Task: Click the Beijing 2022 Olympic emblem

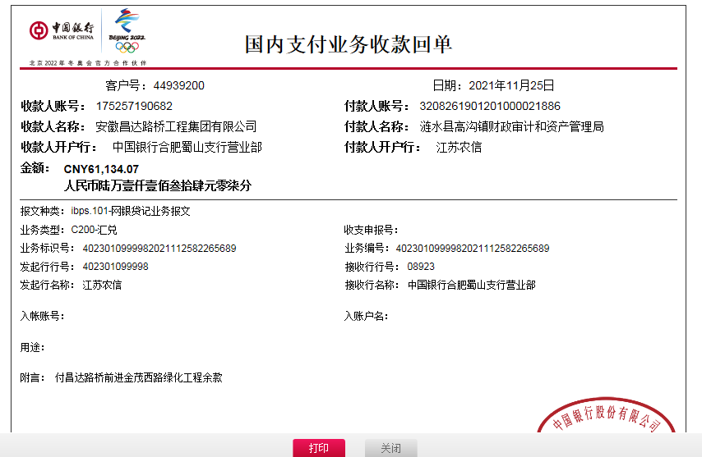Action: 127,31
